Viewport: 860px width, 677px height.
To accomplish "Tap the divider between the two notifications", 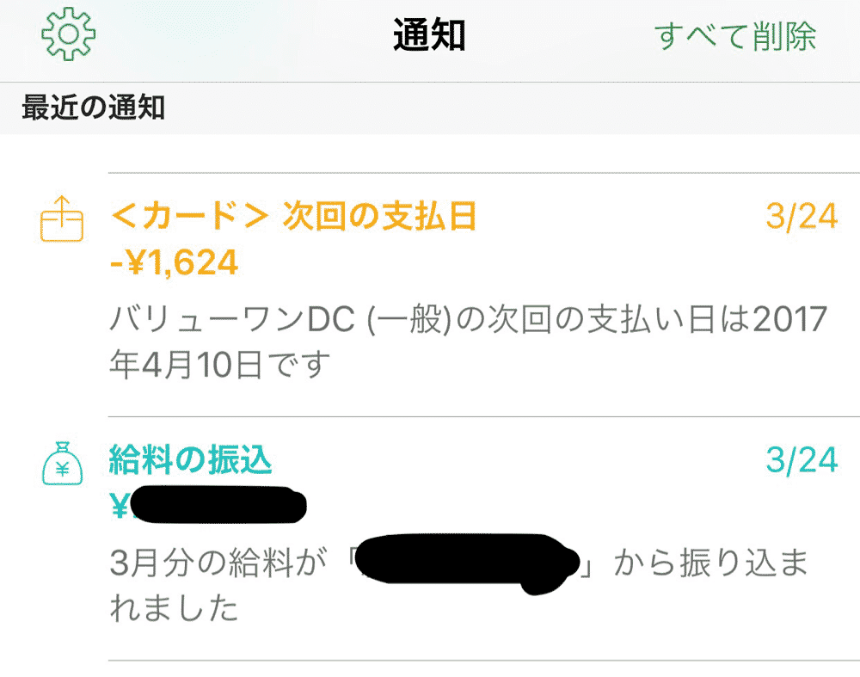I will click(x=483, y=416).
